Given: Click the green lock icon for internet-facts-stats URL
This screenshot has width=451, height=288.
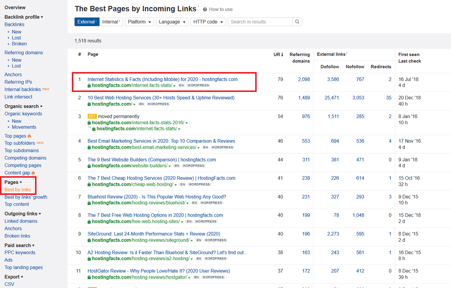Looking at the screenshot, I should (x=89, y=86).
